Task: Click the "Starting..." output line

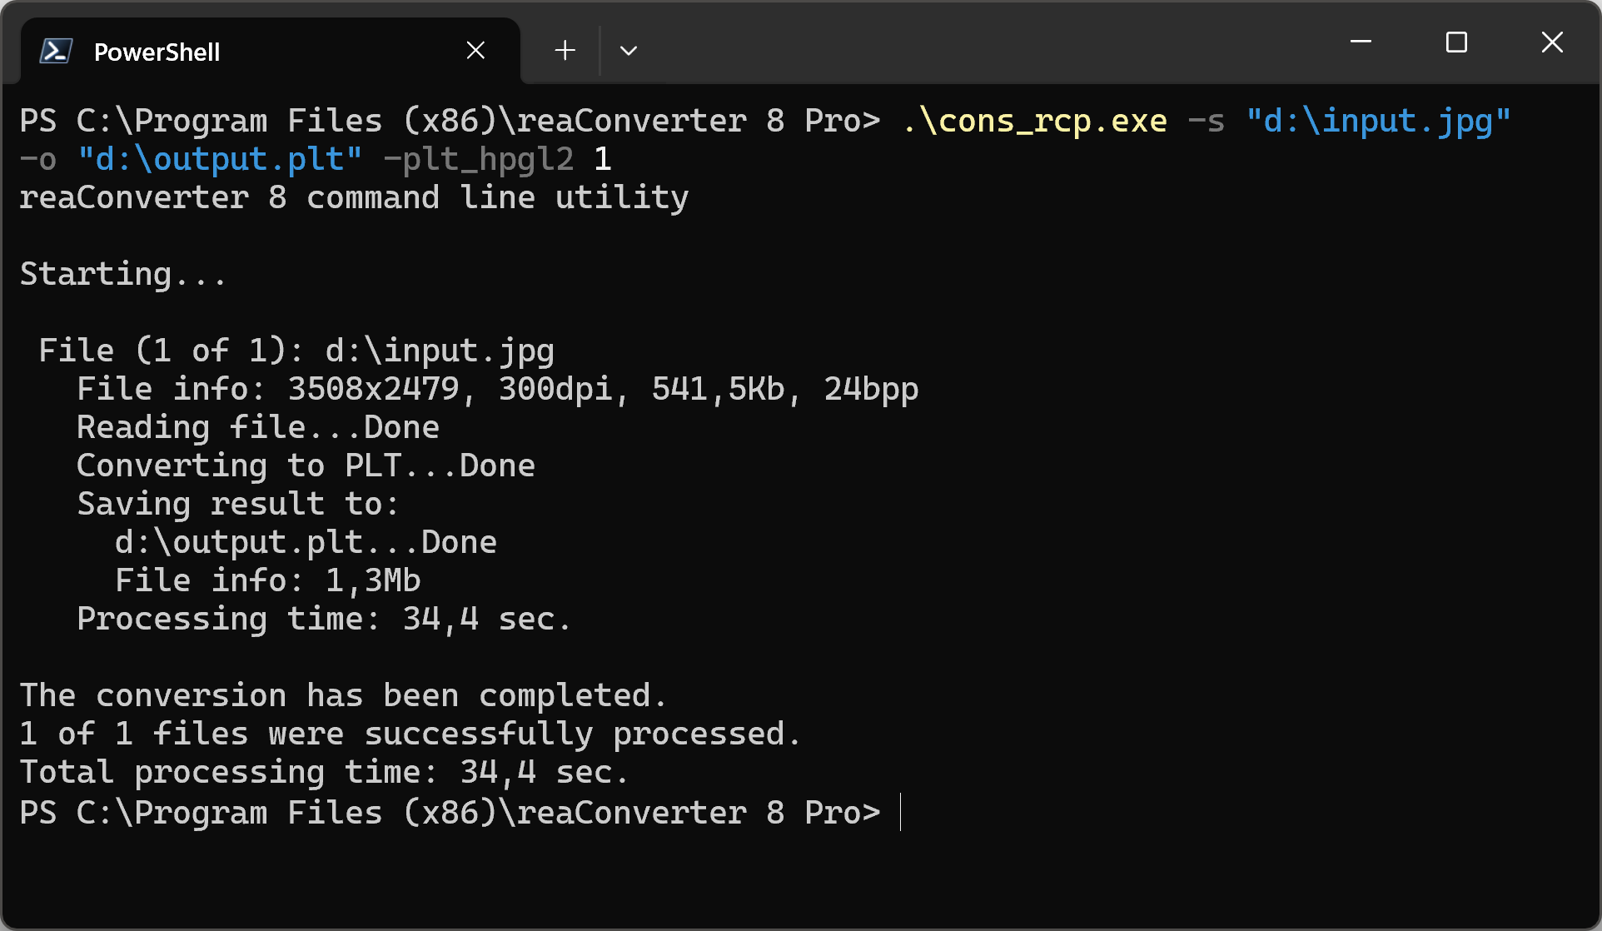Action: click(x=123, y=274)
